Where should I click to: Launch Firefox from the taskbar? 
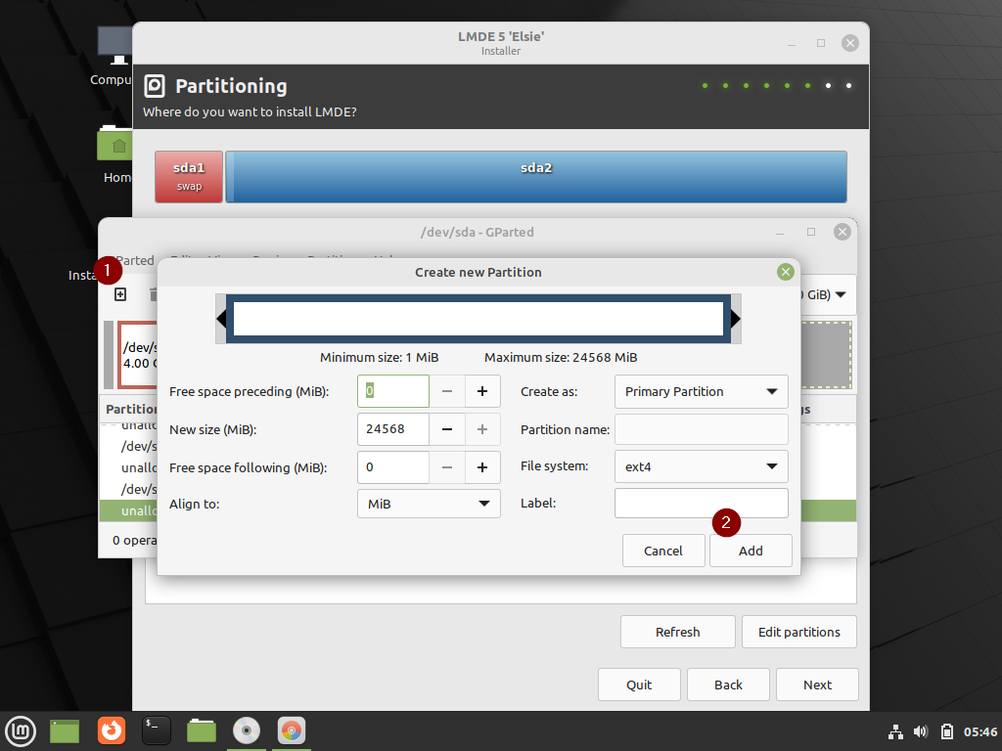112,730
